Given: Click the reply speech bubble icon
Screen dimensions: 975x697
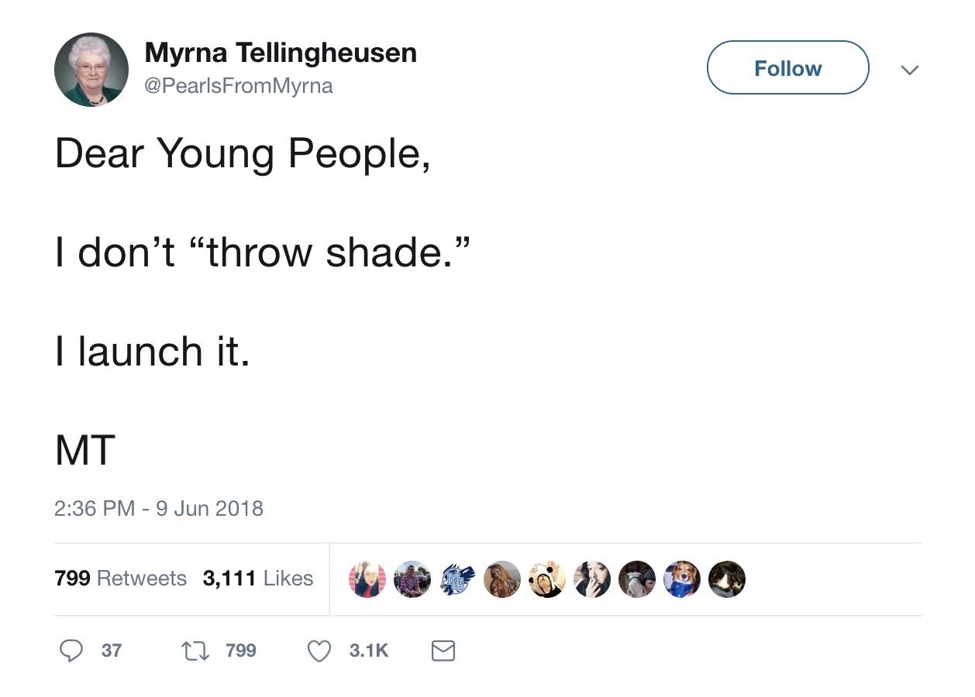Looking at the screenshot, I should [71, 651].
